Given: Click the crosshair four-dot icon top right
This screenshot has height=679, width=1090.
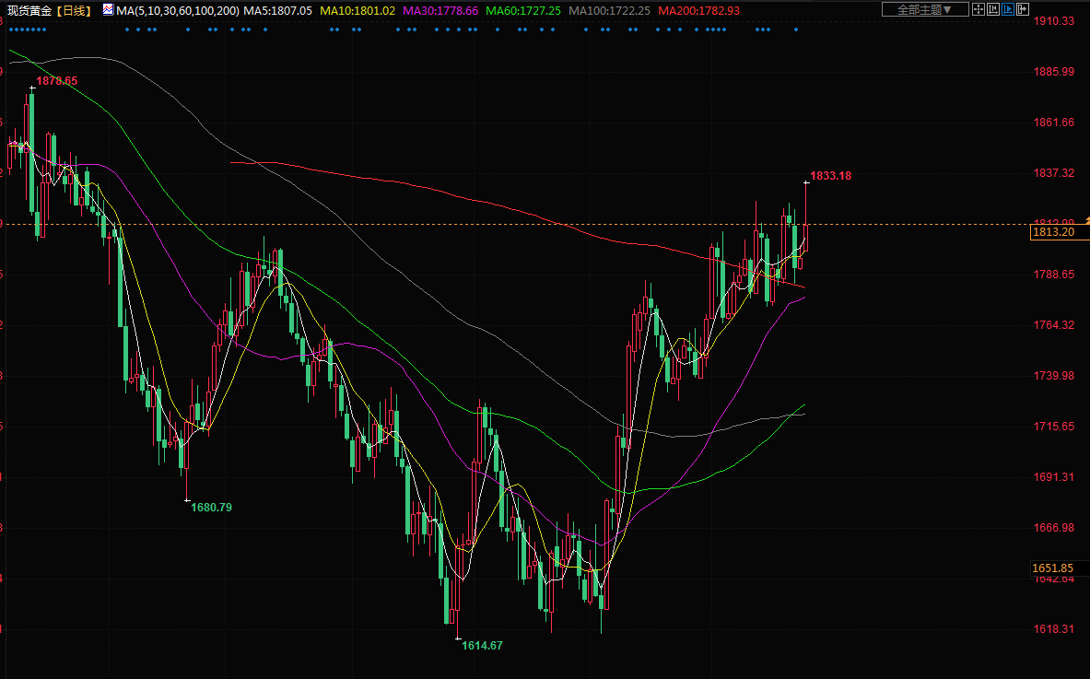Looking at the screenshot, I should pyautogui.click(x=980, y=10).
